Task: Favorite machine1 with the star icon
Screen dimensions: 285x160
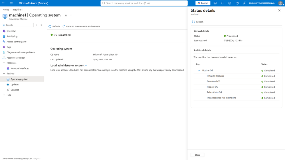Action: [66, 15]
